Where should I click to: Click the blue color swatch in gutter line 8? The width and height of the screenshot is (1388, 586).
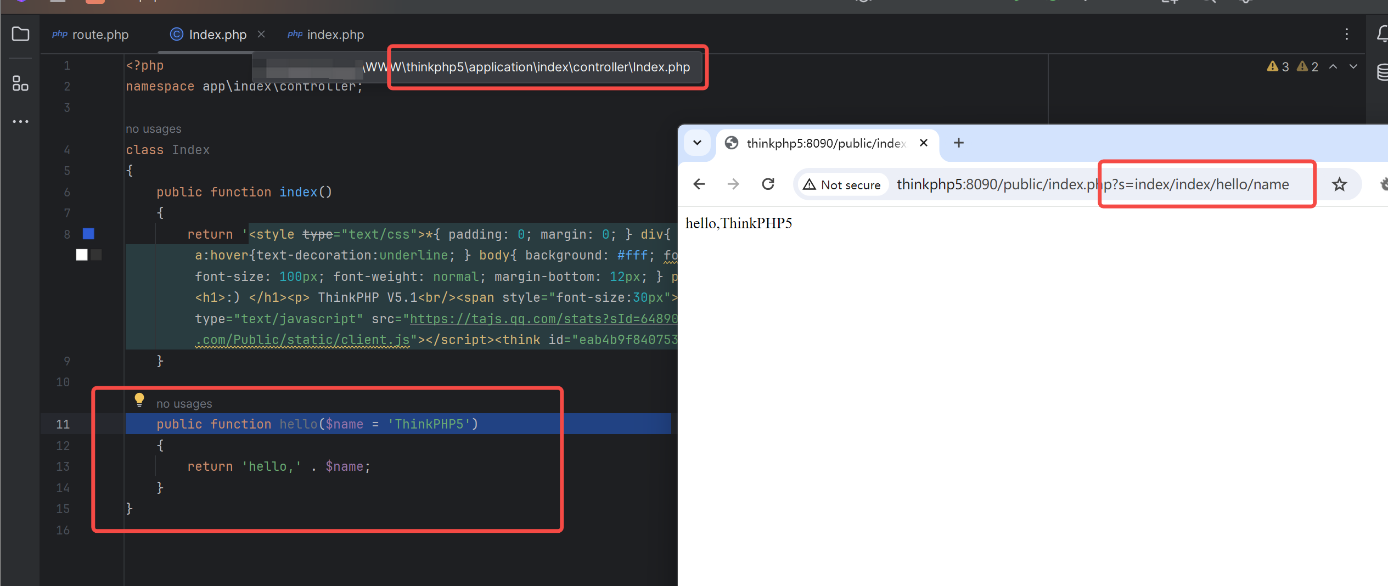(88, 234)
